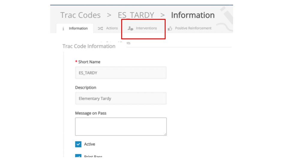Click the Trac Code Information section heading
The image size is (288, 162).
89,46
